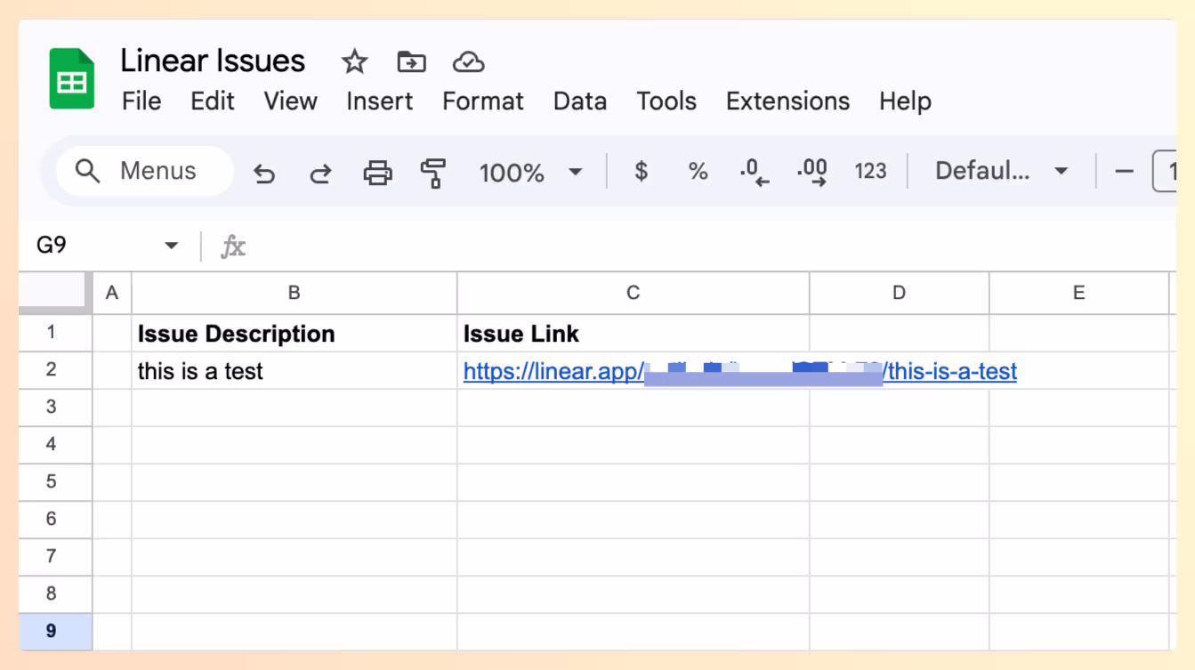
Task: Open the Tools menu
Action: 666,101
